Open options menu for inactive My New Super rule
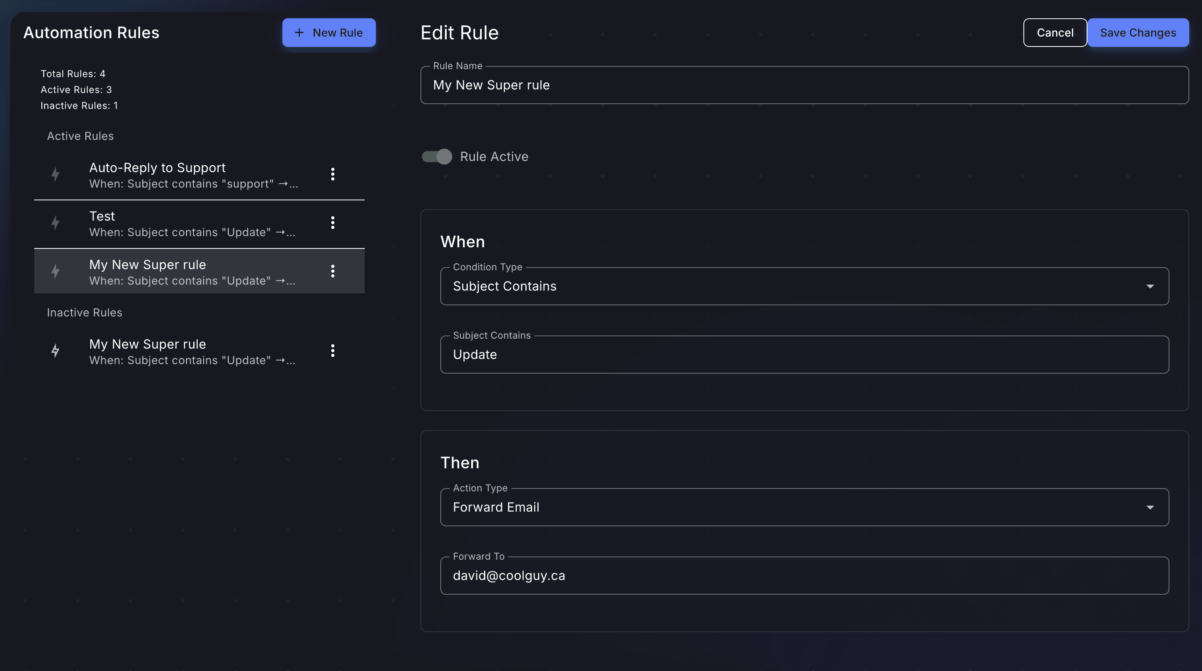The image size is (1202, 671). click(x=333, y=351)
